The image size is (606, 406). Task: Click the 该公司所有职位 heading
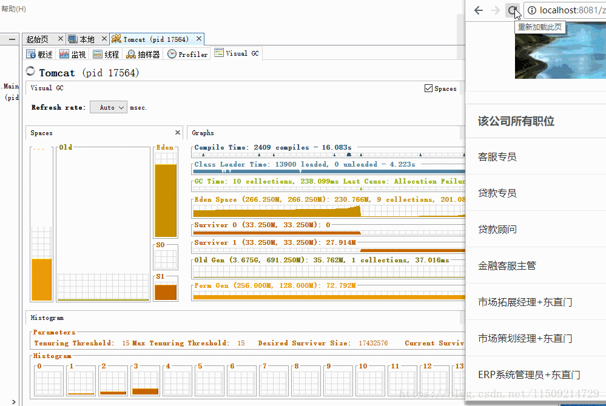tap(516, 121)
